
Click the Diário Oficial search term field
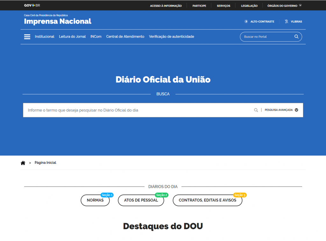[x=137, y=110]
